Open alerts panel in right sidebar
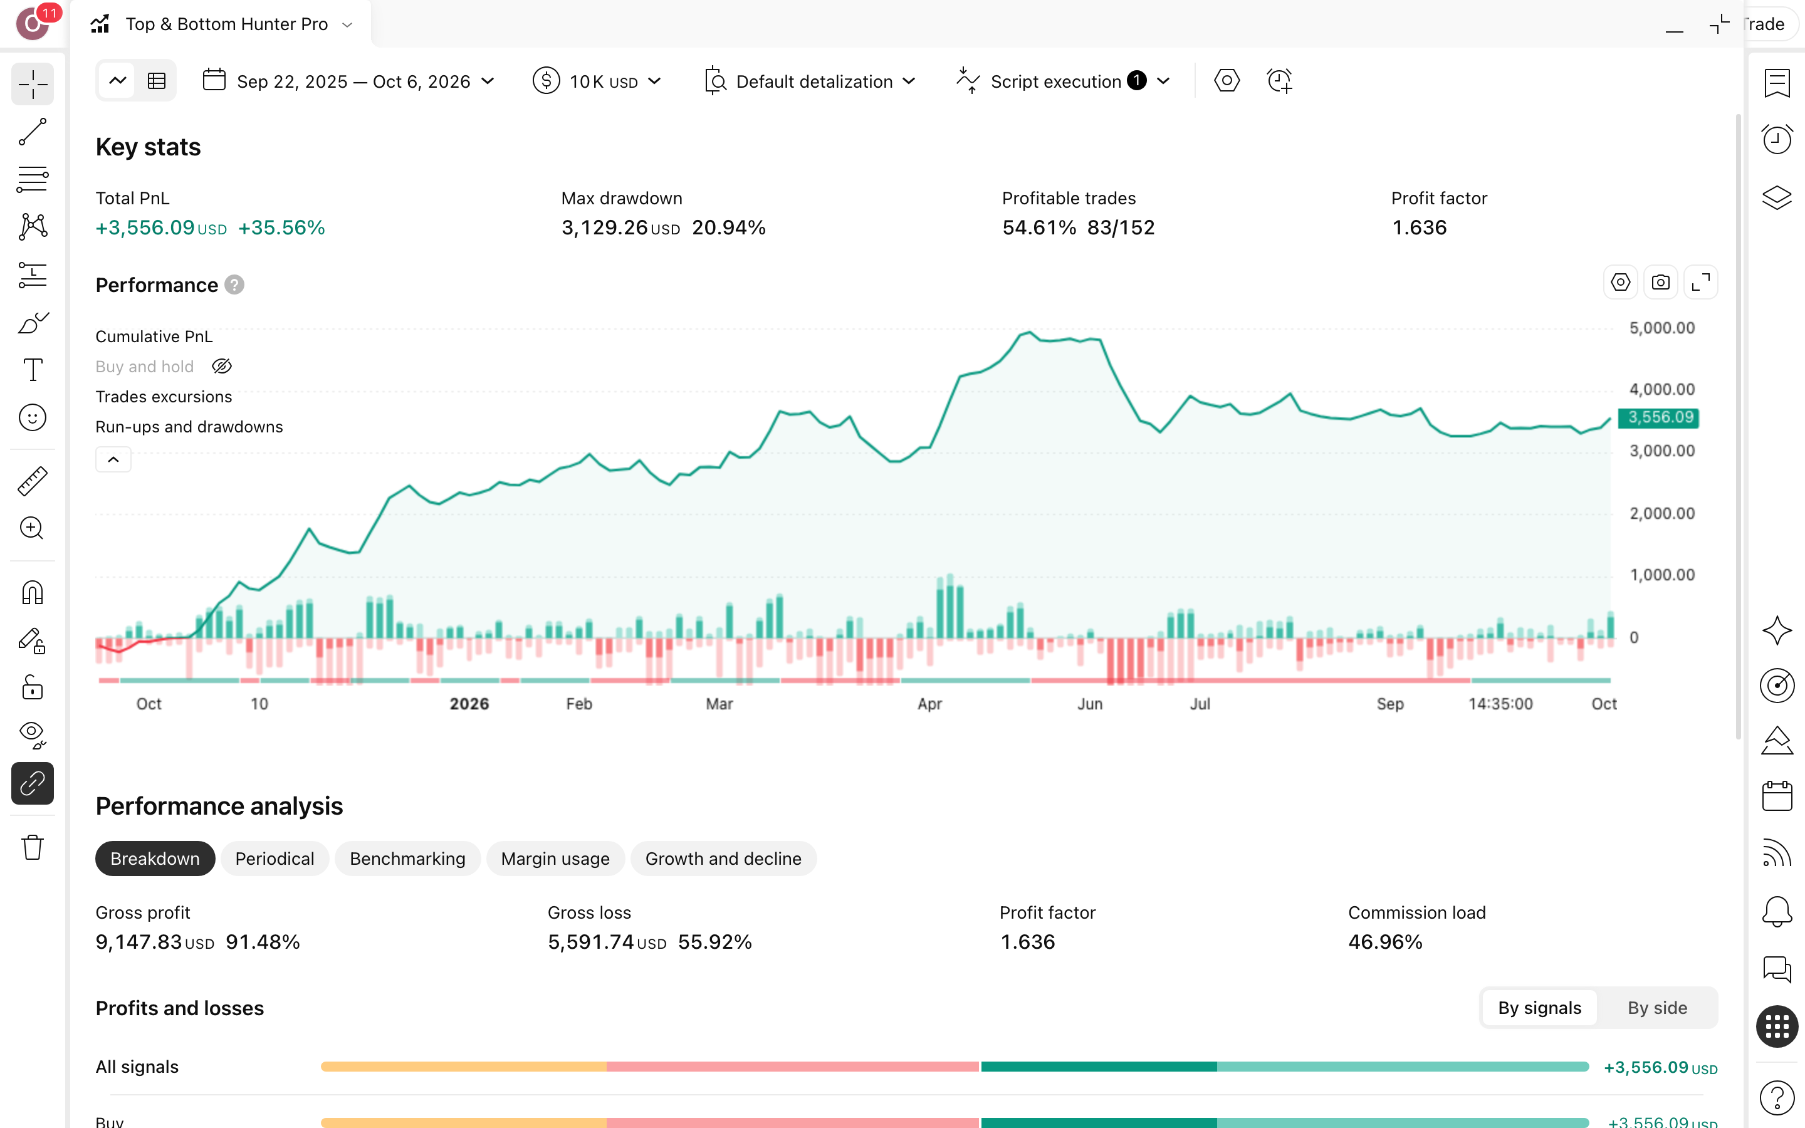This screenshot has height=1128, width=1805. point(1777,140)
